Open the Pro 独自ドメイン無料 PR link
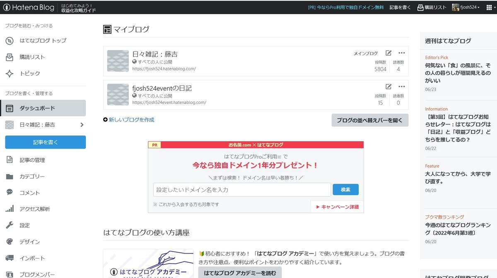The width and height of the screenshot is (497, 278). [346, 7]
